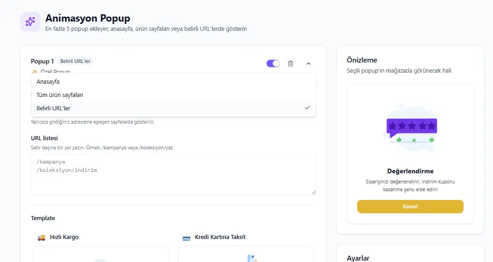The image size is (493, 262).
Task: Click the star rating illustration in the preview
Action: coord(412,128)
